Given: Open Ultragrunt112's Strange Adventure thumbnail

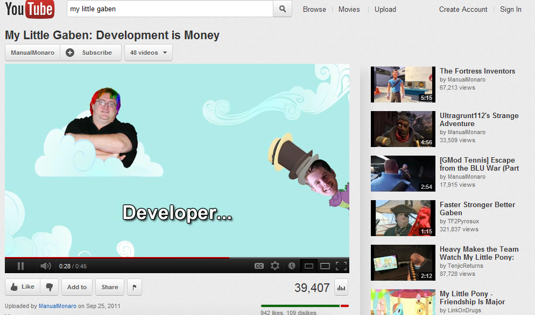Looking at the screenshot, I should pos(403,129).
